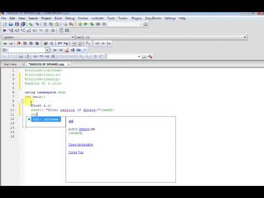
Task: Open the File menu
Action: (4, 18)
